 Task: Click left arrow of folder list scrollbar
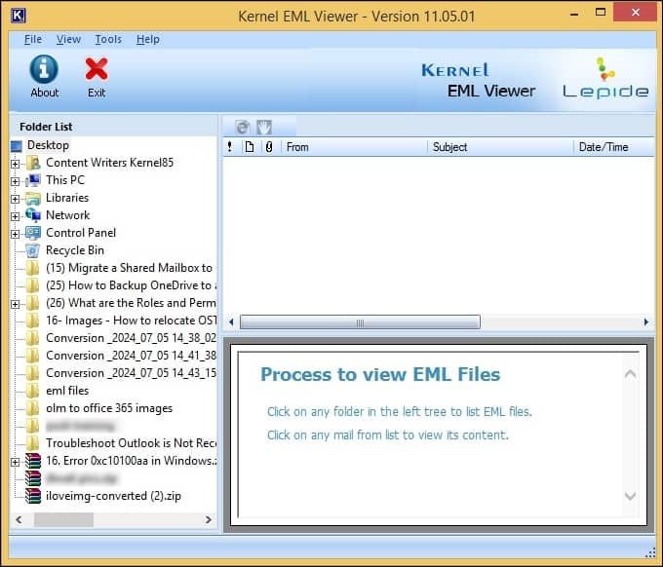pyautogui.click(x=19, y=519)
